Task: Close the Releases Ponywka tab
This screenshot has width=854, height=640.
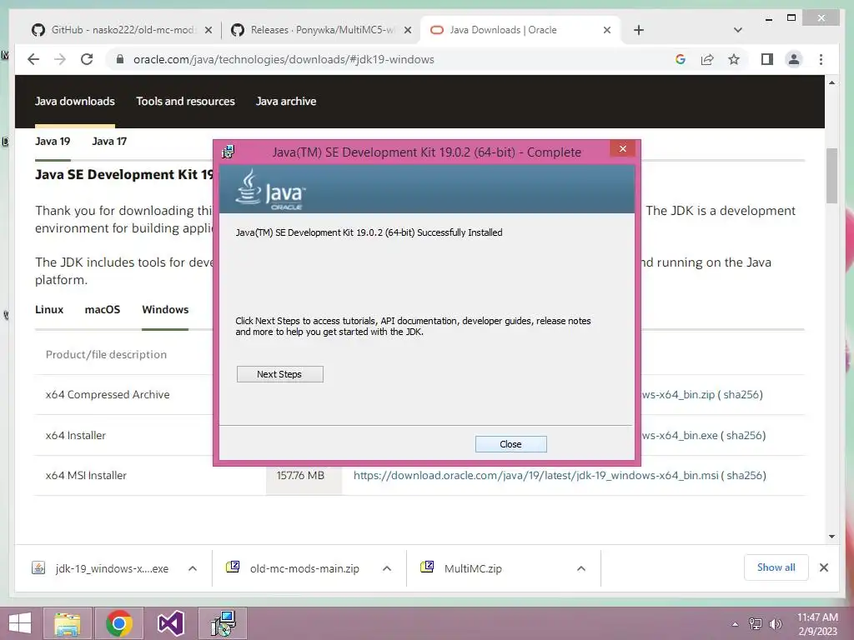Action: 407,30
